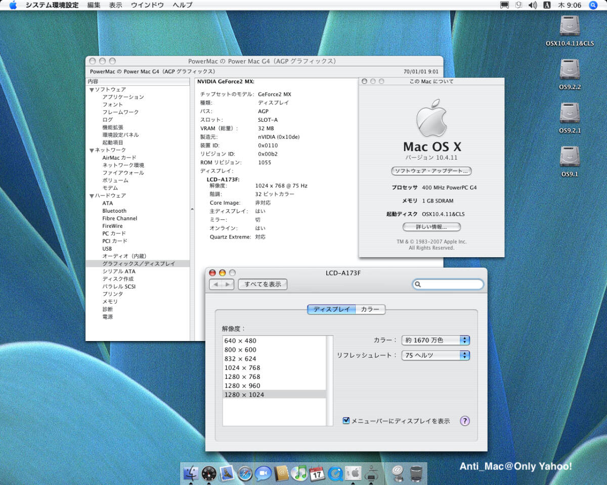
Task: Select 1024 × 768 resolution
Action: (x=242, y=368)
